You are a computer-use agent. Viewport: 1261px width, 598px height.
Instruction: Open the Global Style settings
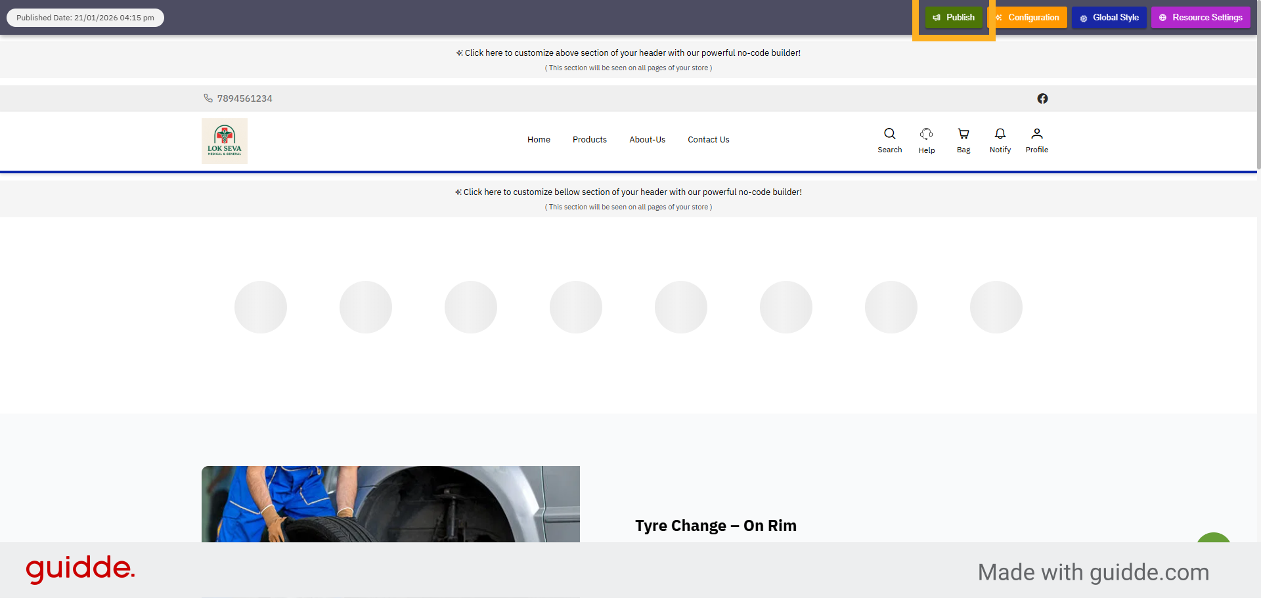pos(1109,17)
